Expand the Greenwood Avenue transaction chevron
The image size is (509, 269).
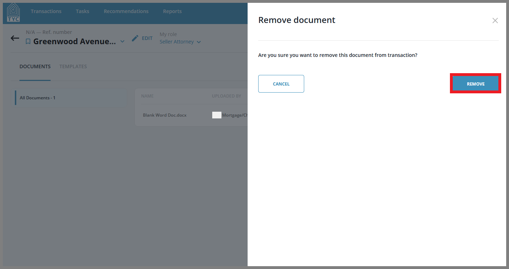click(x=122, y=41)
